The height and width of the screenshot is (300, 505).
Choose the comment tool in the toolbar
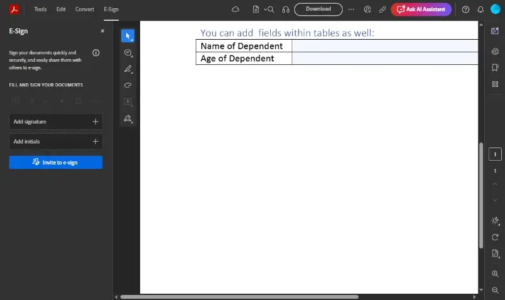[128, 53]
